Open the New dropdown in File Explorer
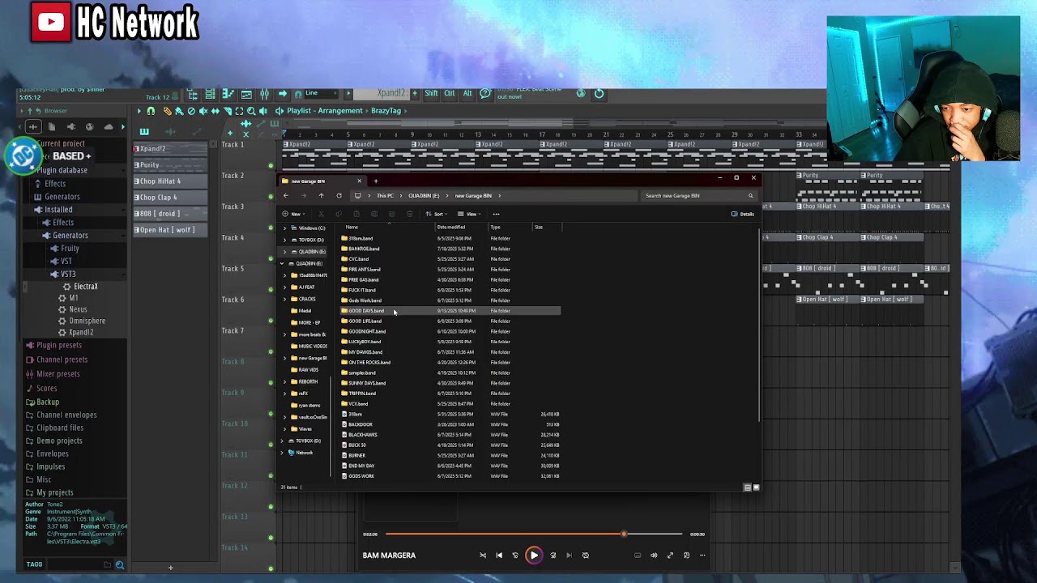The height and width of the screenshot is (583, 1037). coord(293,214)
